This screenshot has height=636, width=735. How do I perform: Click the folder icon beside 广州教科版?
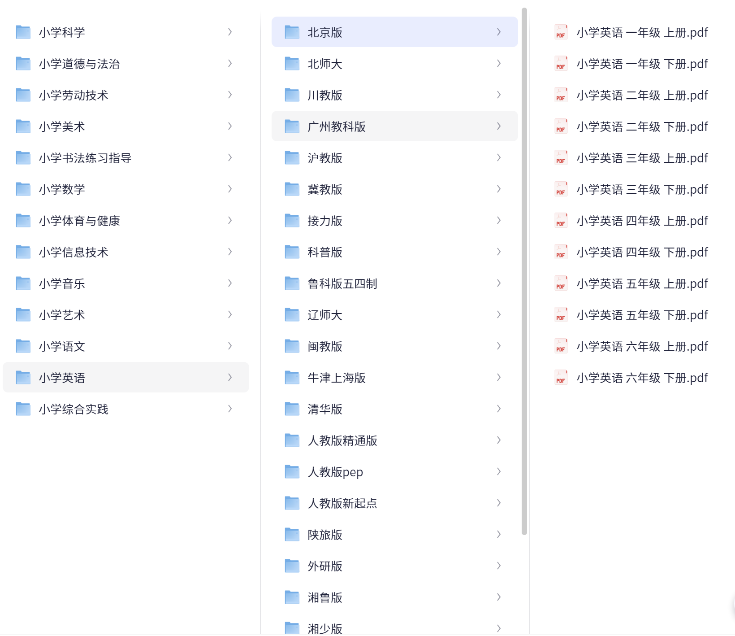point(292,126)
